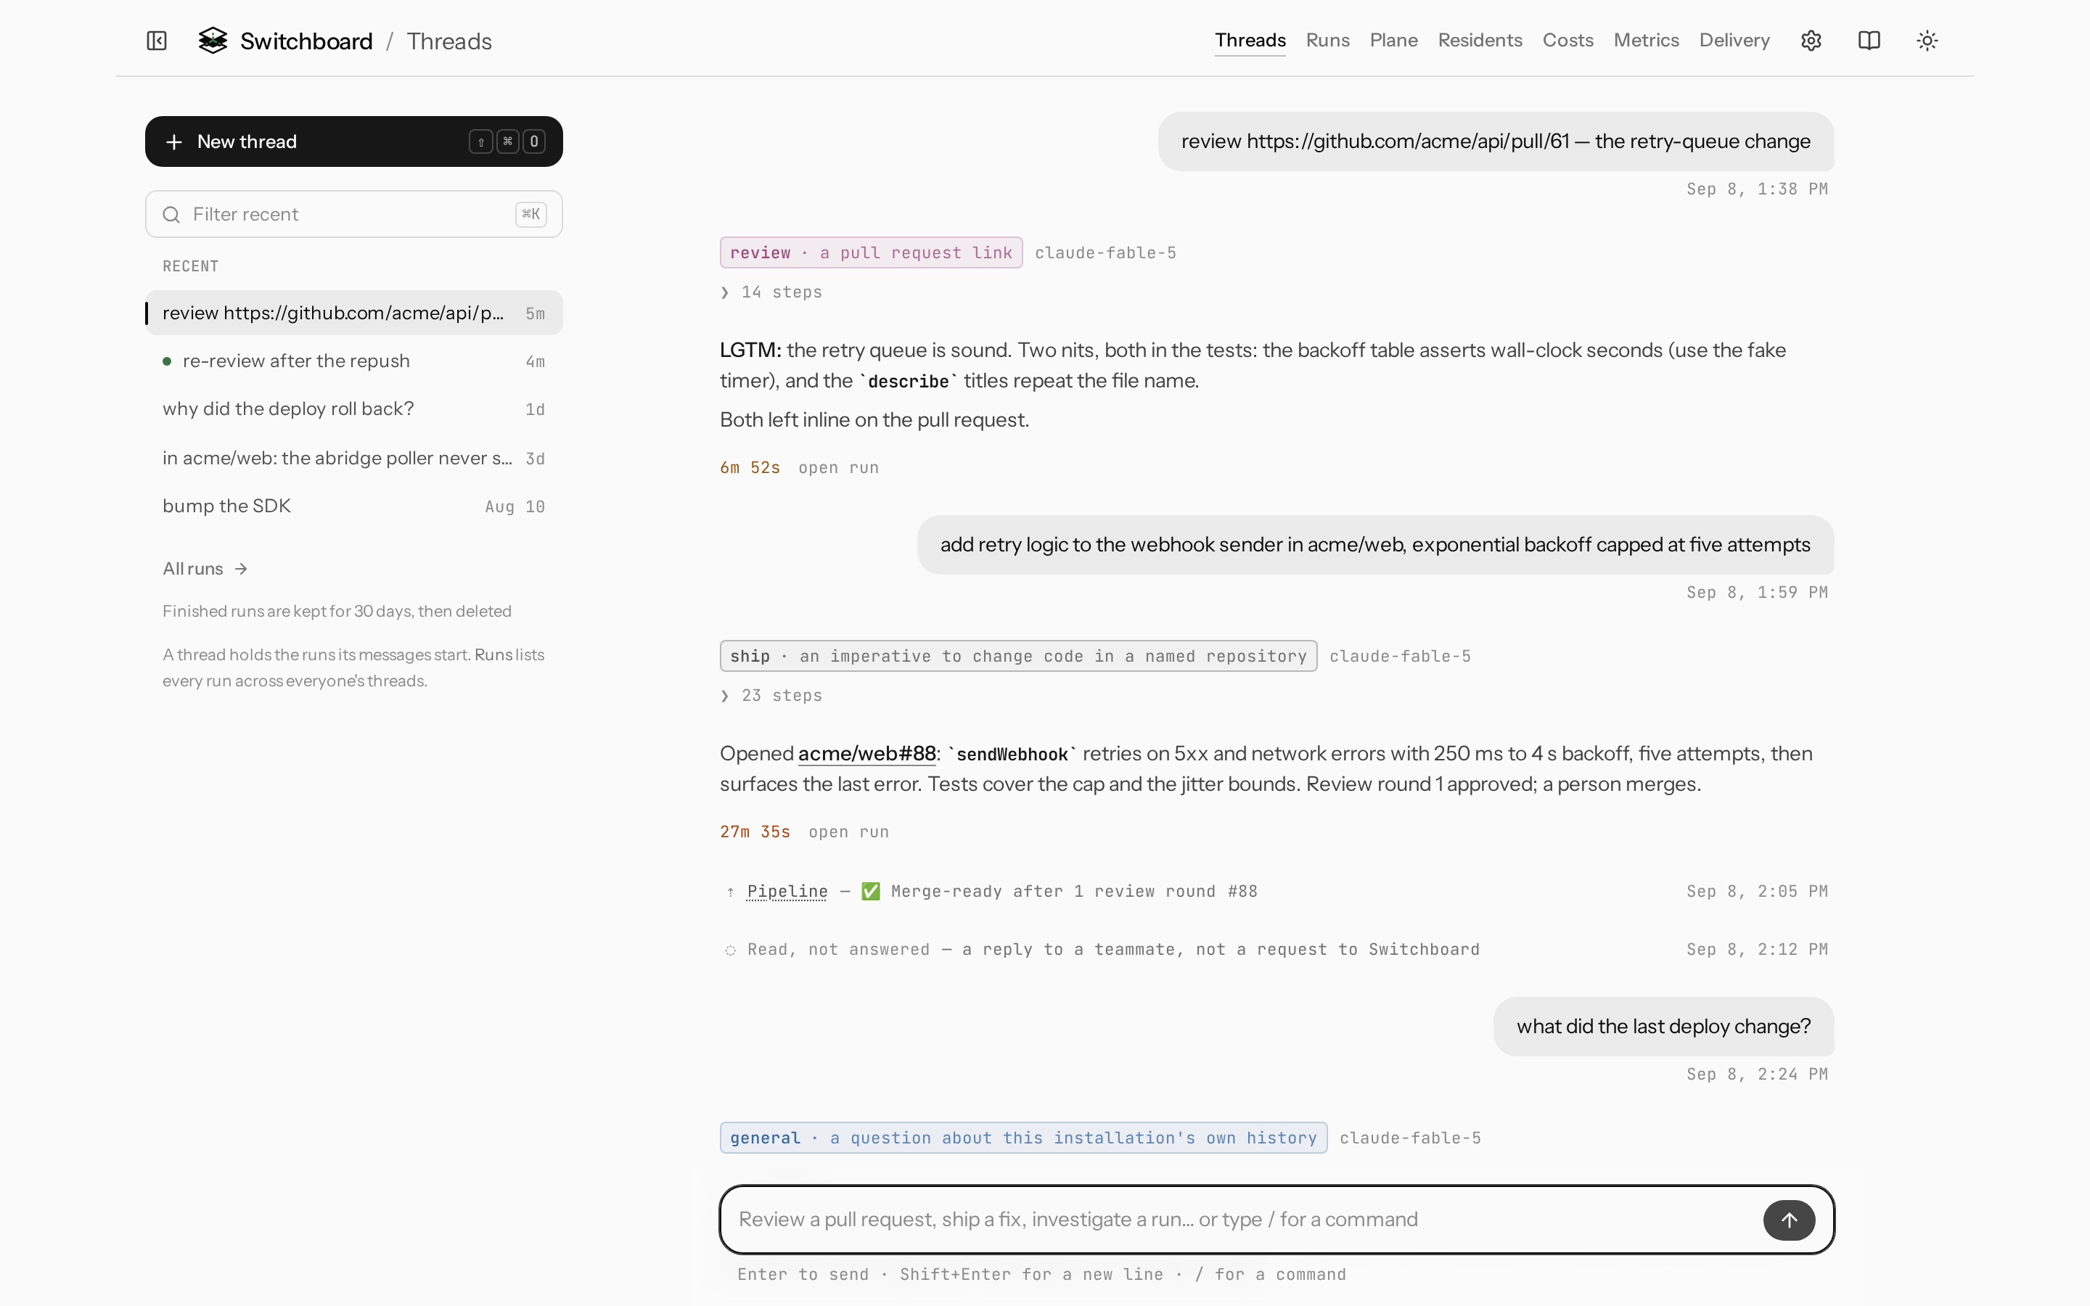Click the Switchboard logo icon
Viewport: 2090px width, 1306px height.
point(213,41)
